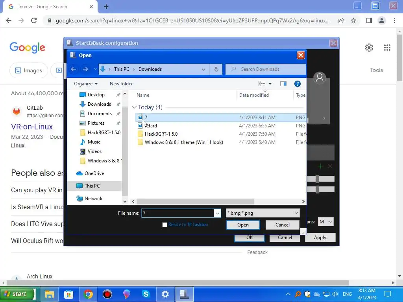403x302 pixels.
Task: Click the Search Downloads box
Action: coord(266,69)
